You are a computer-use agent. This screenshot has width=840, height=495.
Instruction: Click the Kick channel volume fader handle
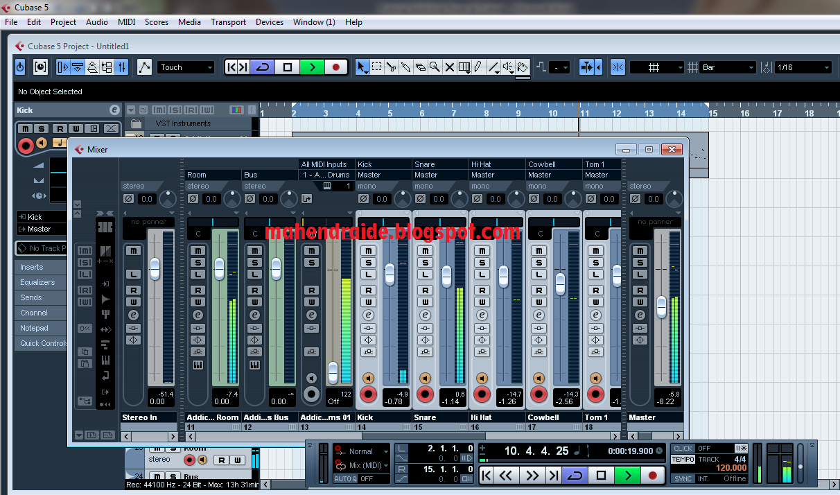[x=390, y=275]
